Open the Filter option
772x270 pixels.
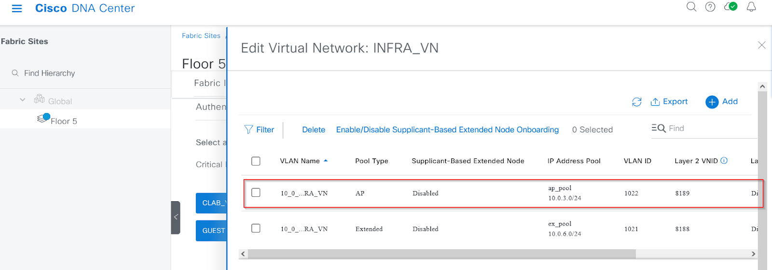point(259,129)
